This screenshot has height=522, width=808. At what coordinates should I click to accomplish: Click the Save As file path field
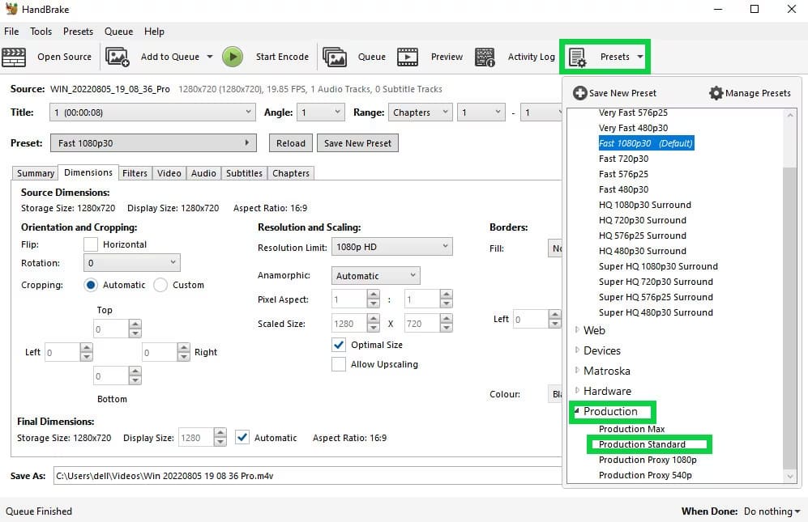[308, 476]
